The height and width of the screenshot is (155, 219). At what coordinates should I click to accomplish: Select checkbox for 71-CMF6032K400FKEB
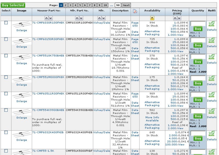[6, 132]
